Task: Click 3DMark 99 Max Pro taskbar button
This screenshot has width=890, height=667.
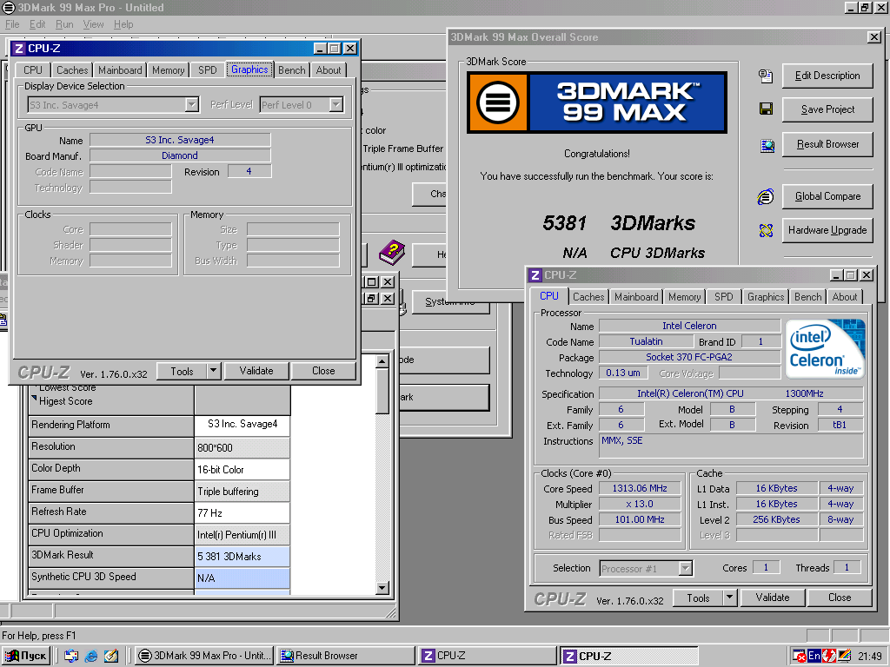Action: 205,656
